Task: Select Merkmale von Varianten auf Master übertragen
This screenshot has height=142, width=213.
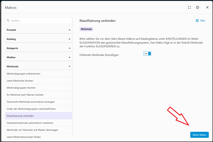Action: pos(39,130)
